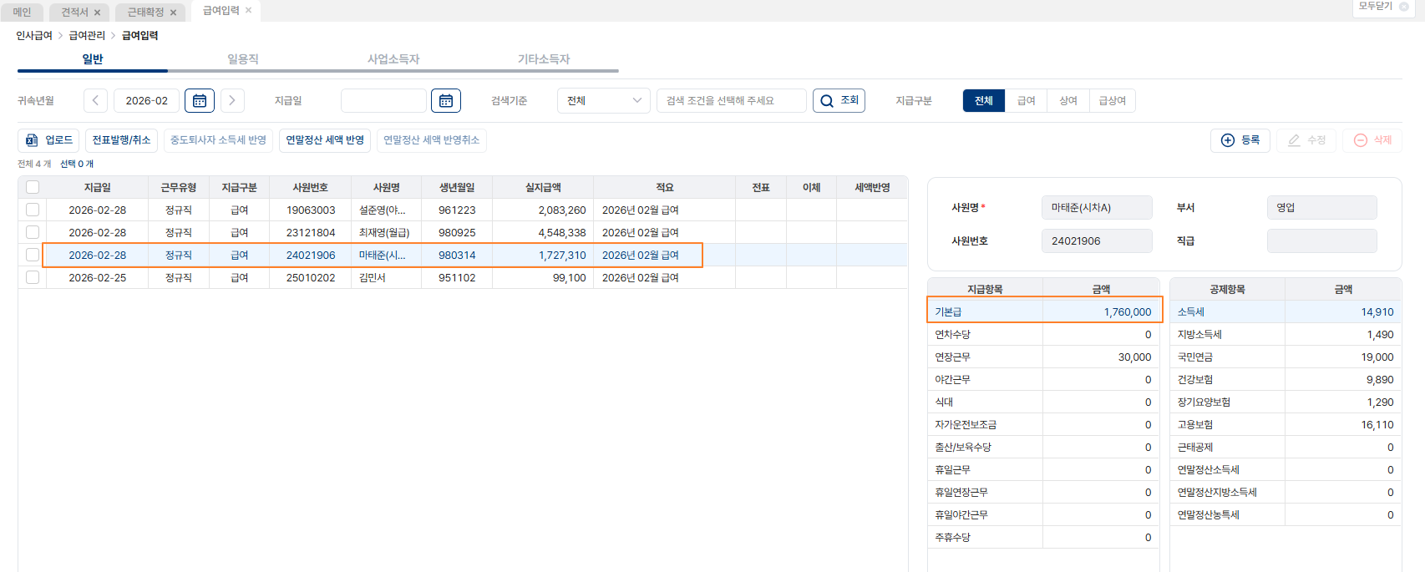Sort by the 사원번호 column header

310,187
